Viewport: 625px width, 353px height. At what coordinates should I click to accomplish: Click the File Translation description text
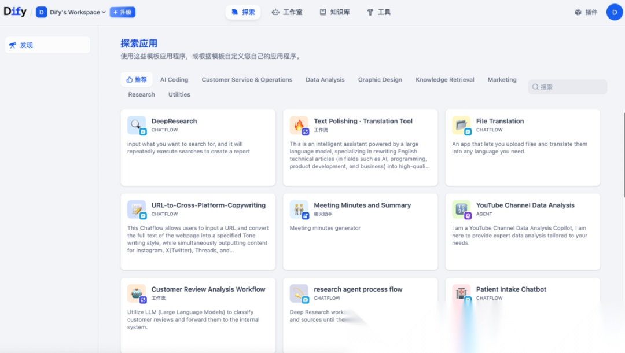519,148
